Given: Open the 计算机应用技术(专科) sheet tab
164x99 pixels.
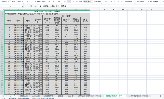Looking at the screenshot, I should [x=138, y=96].
